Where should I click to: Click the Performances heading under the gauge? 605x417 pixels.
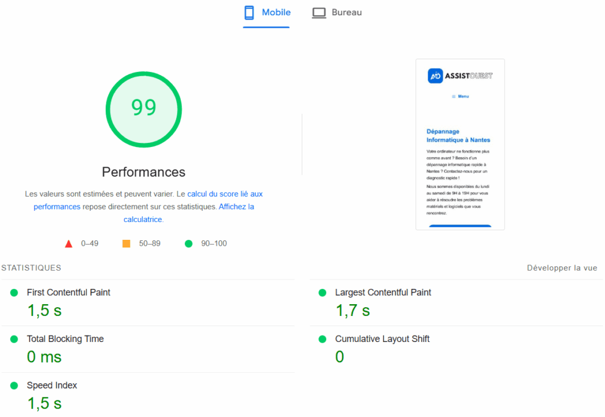(x=144, y=172)
